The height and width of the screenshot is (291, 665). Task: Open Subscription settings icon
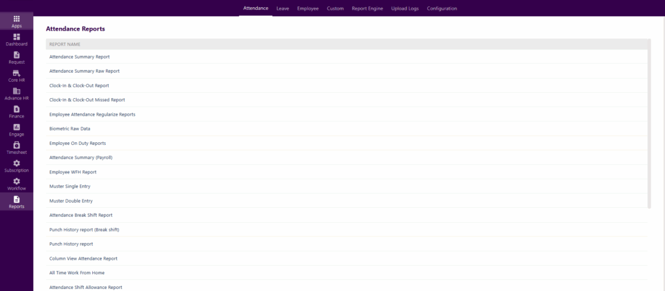[16, 163]
